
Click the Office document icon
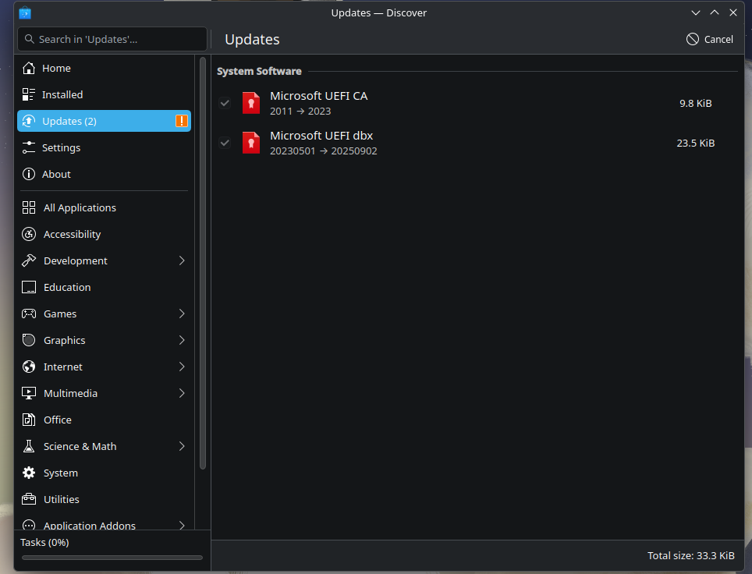[29, 420]
